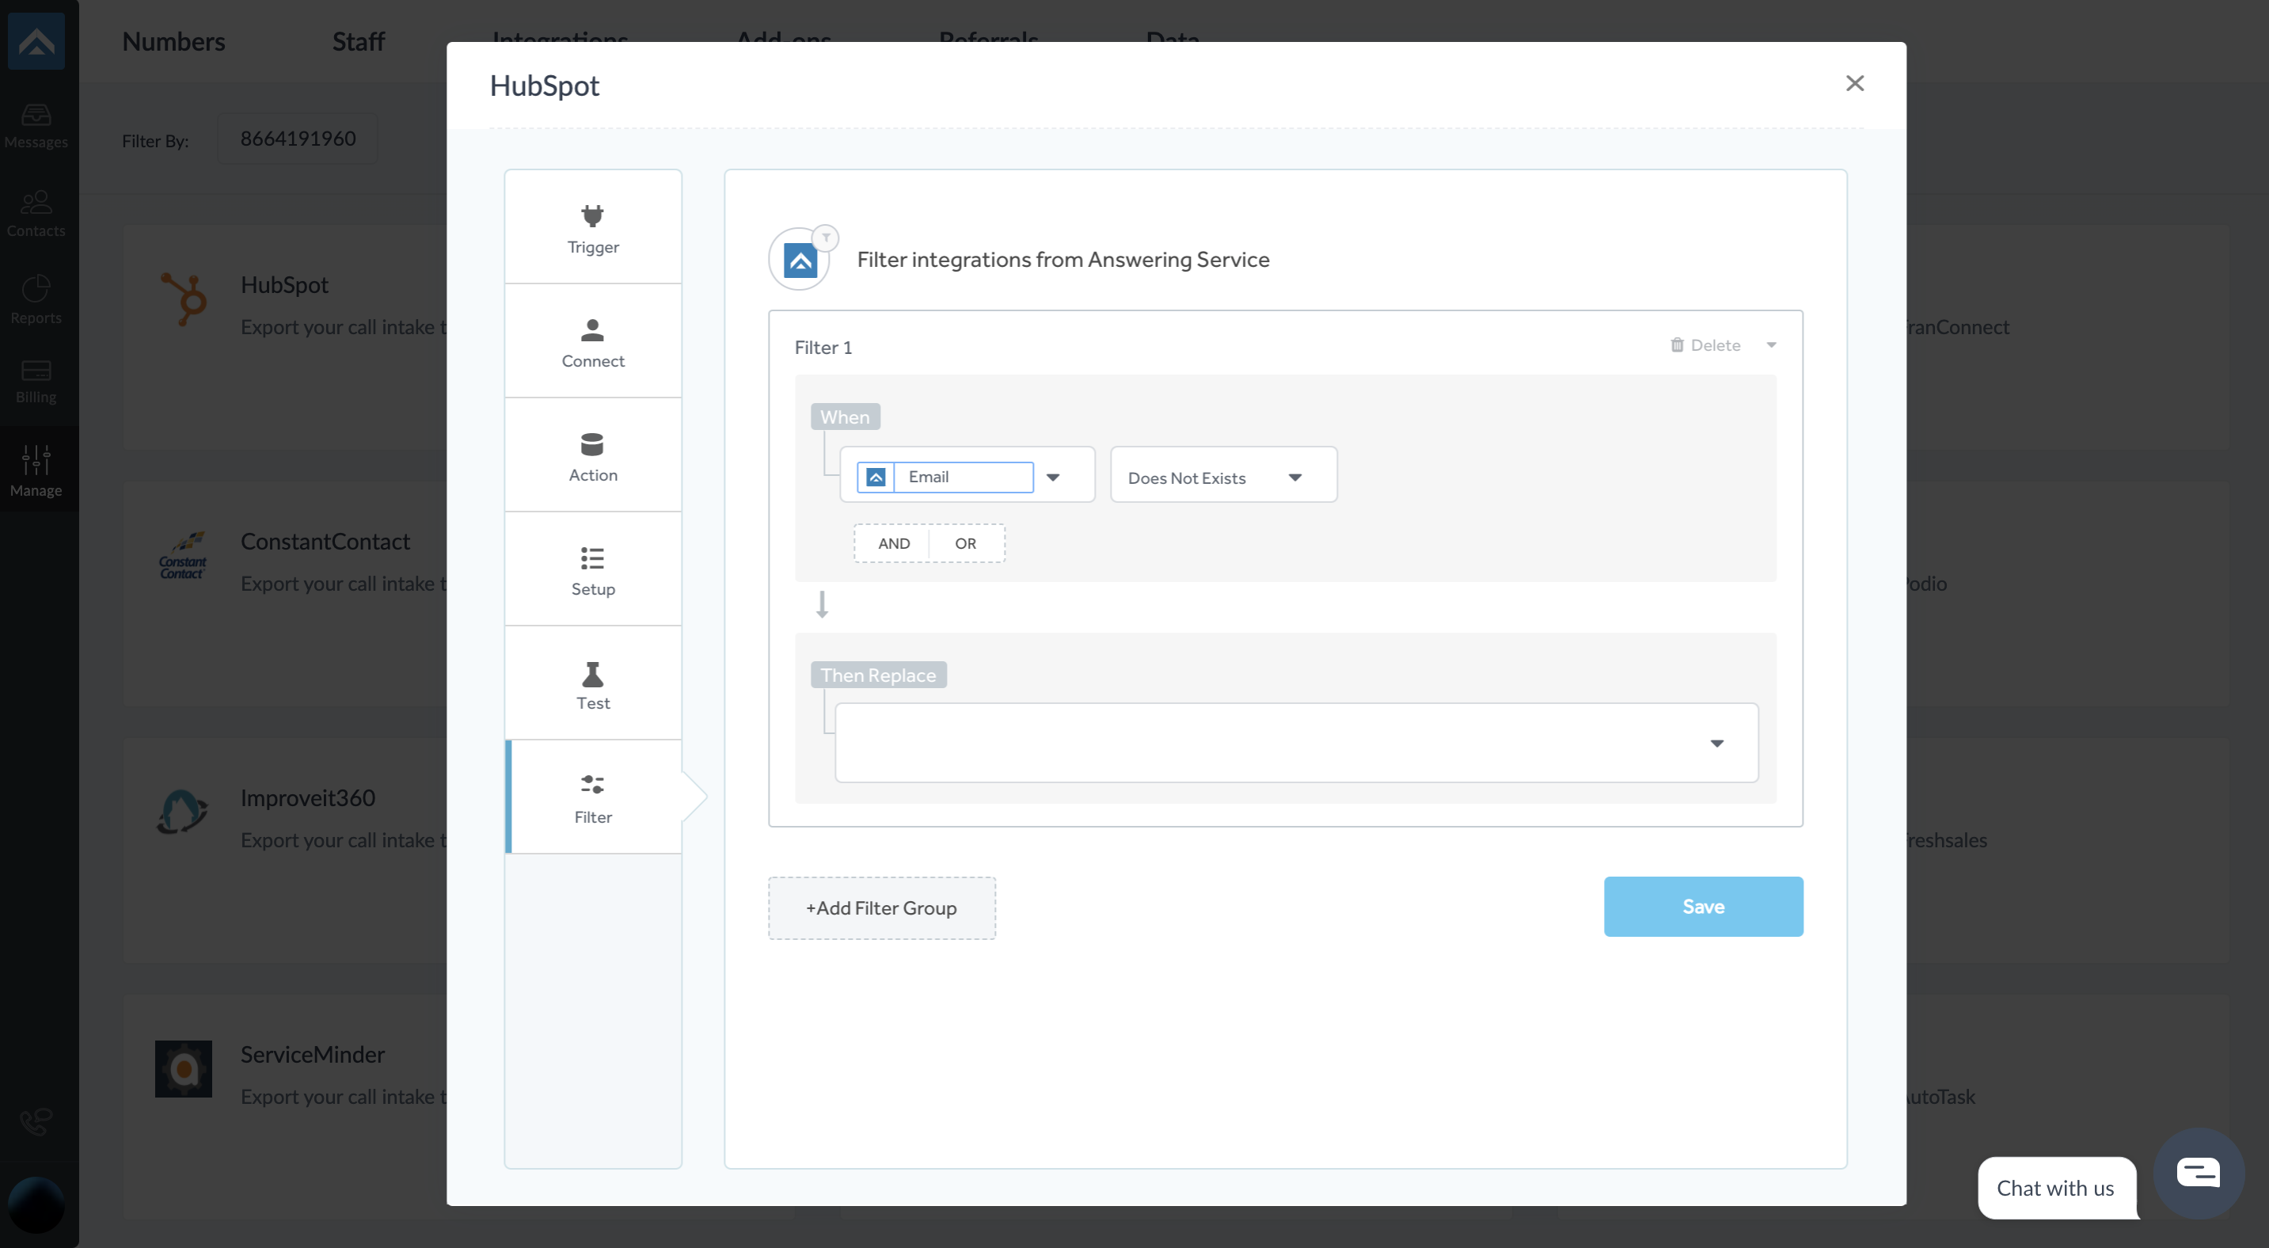Click the app logo in sidebar

[36, 41]
